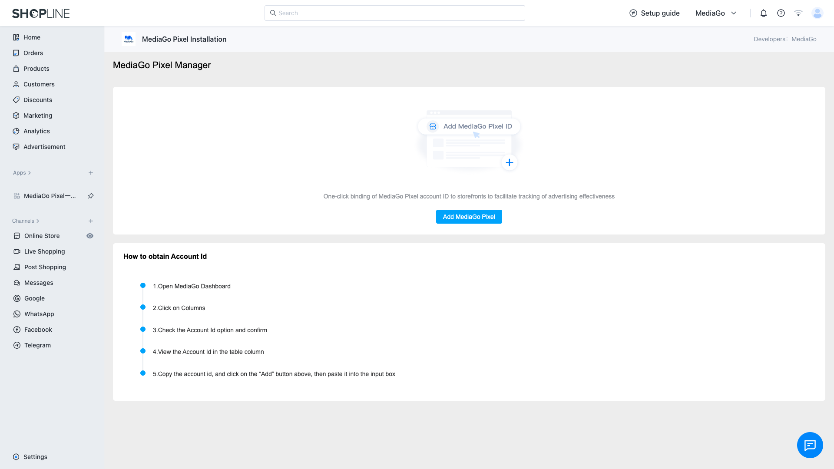Go to Analytics in the sidebar
834x469 pixels.
(36, 131)
